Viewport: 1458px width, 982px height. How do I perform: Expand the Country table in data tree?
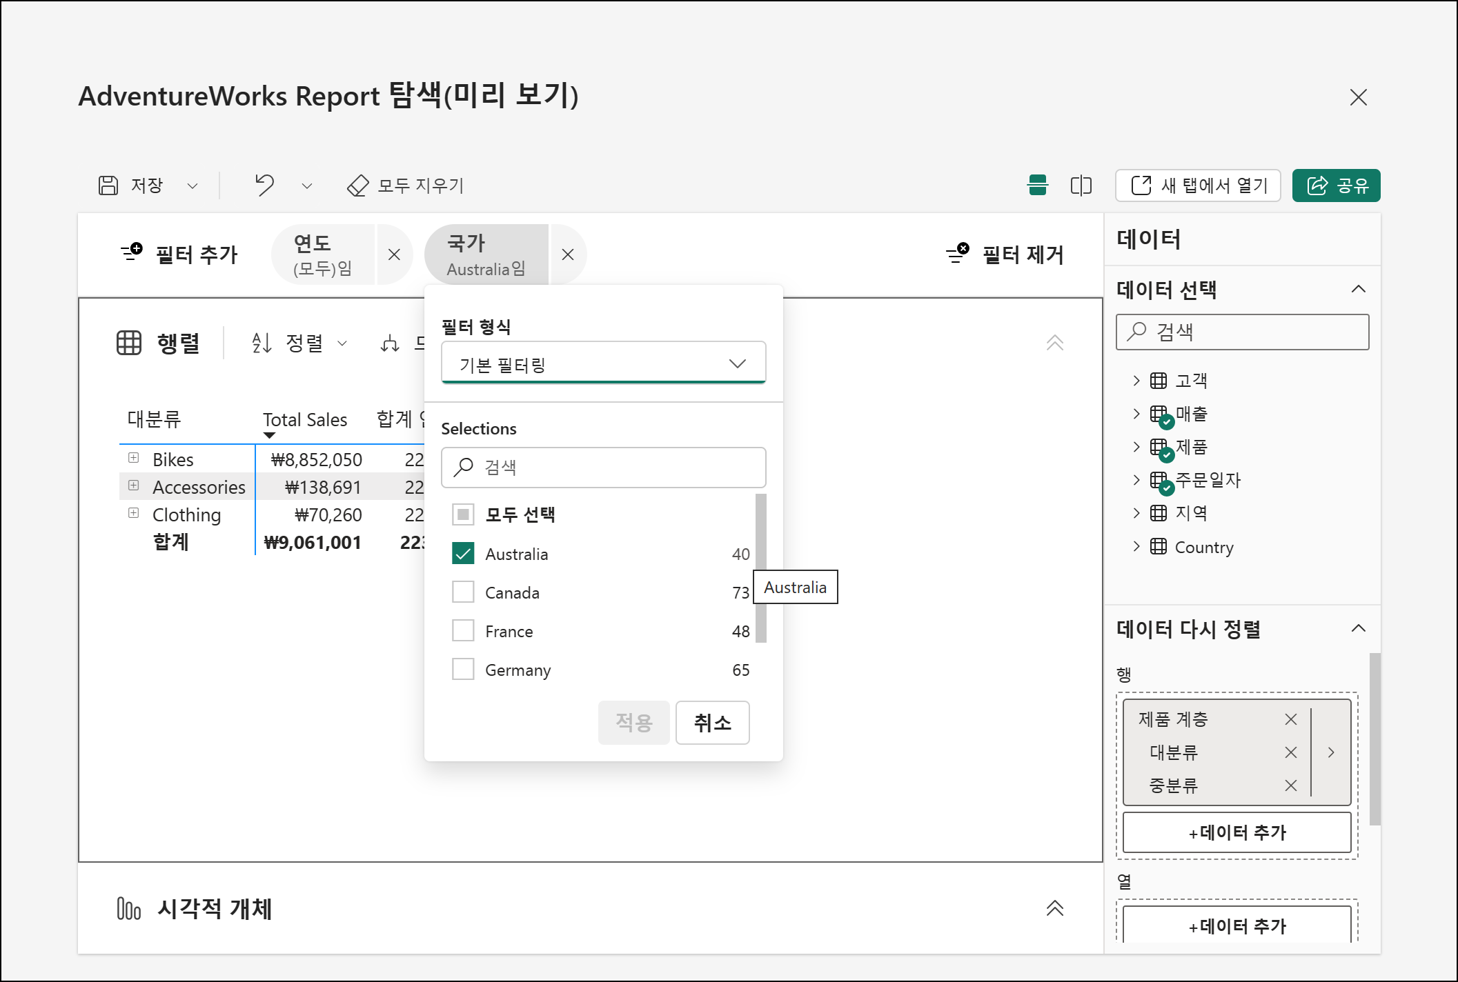(1136, 547)
